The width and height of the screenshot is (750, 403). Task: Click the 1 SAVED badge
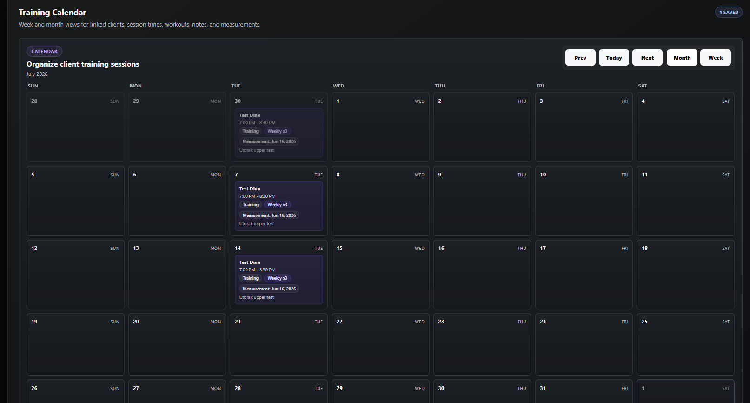click(729, 13)
